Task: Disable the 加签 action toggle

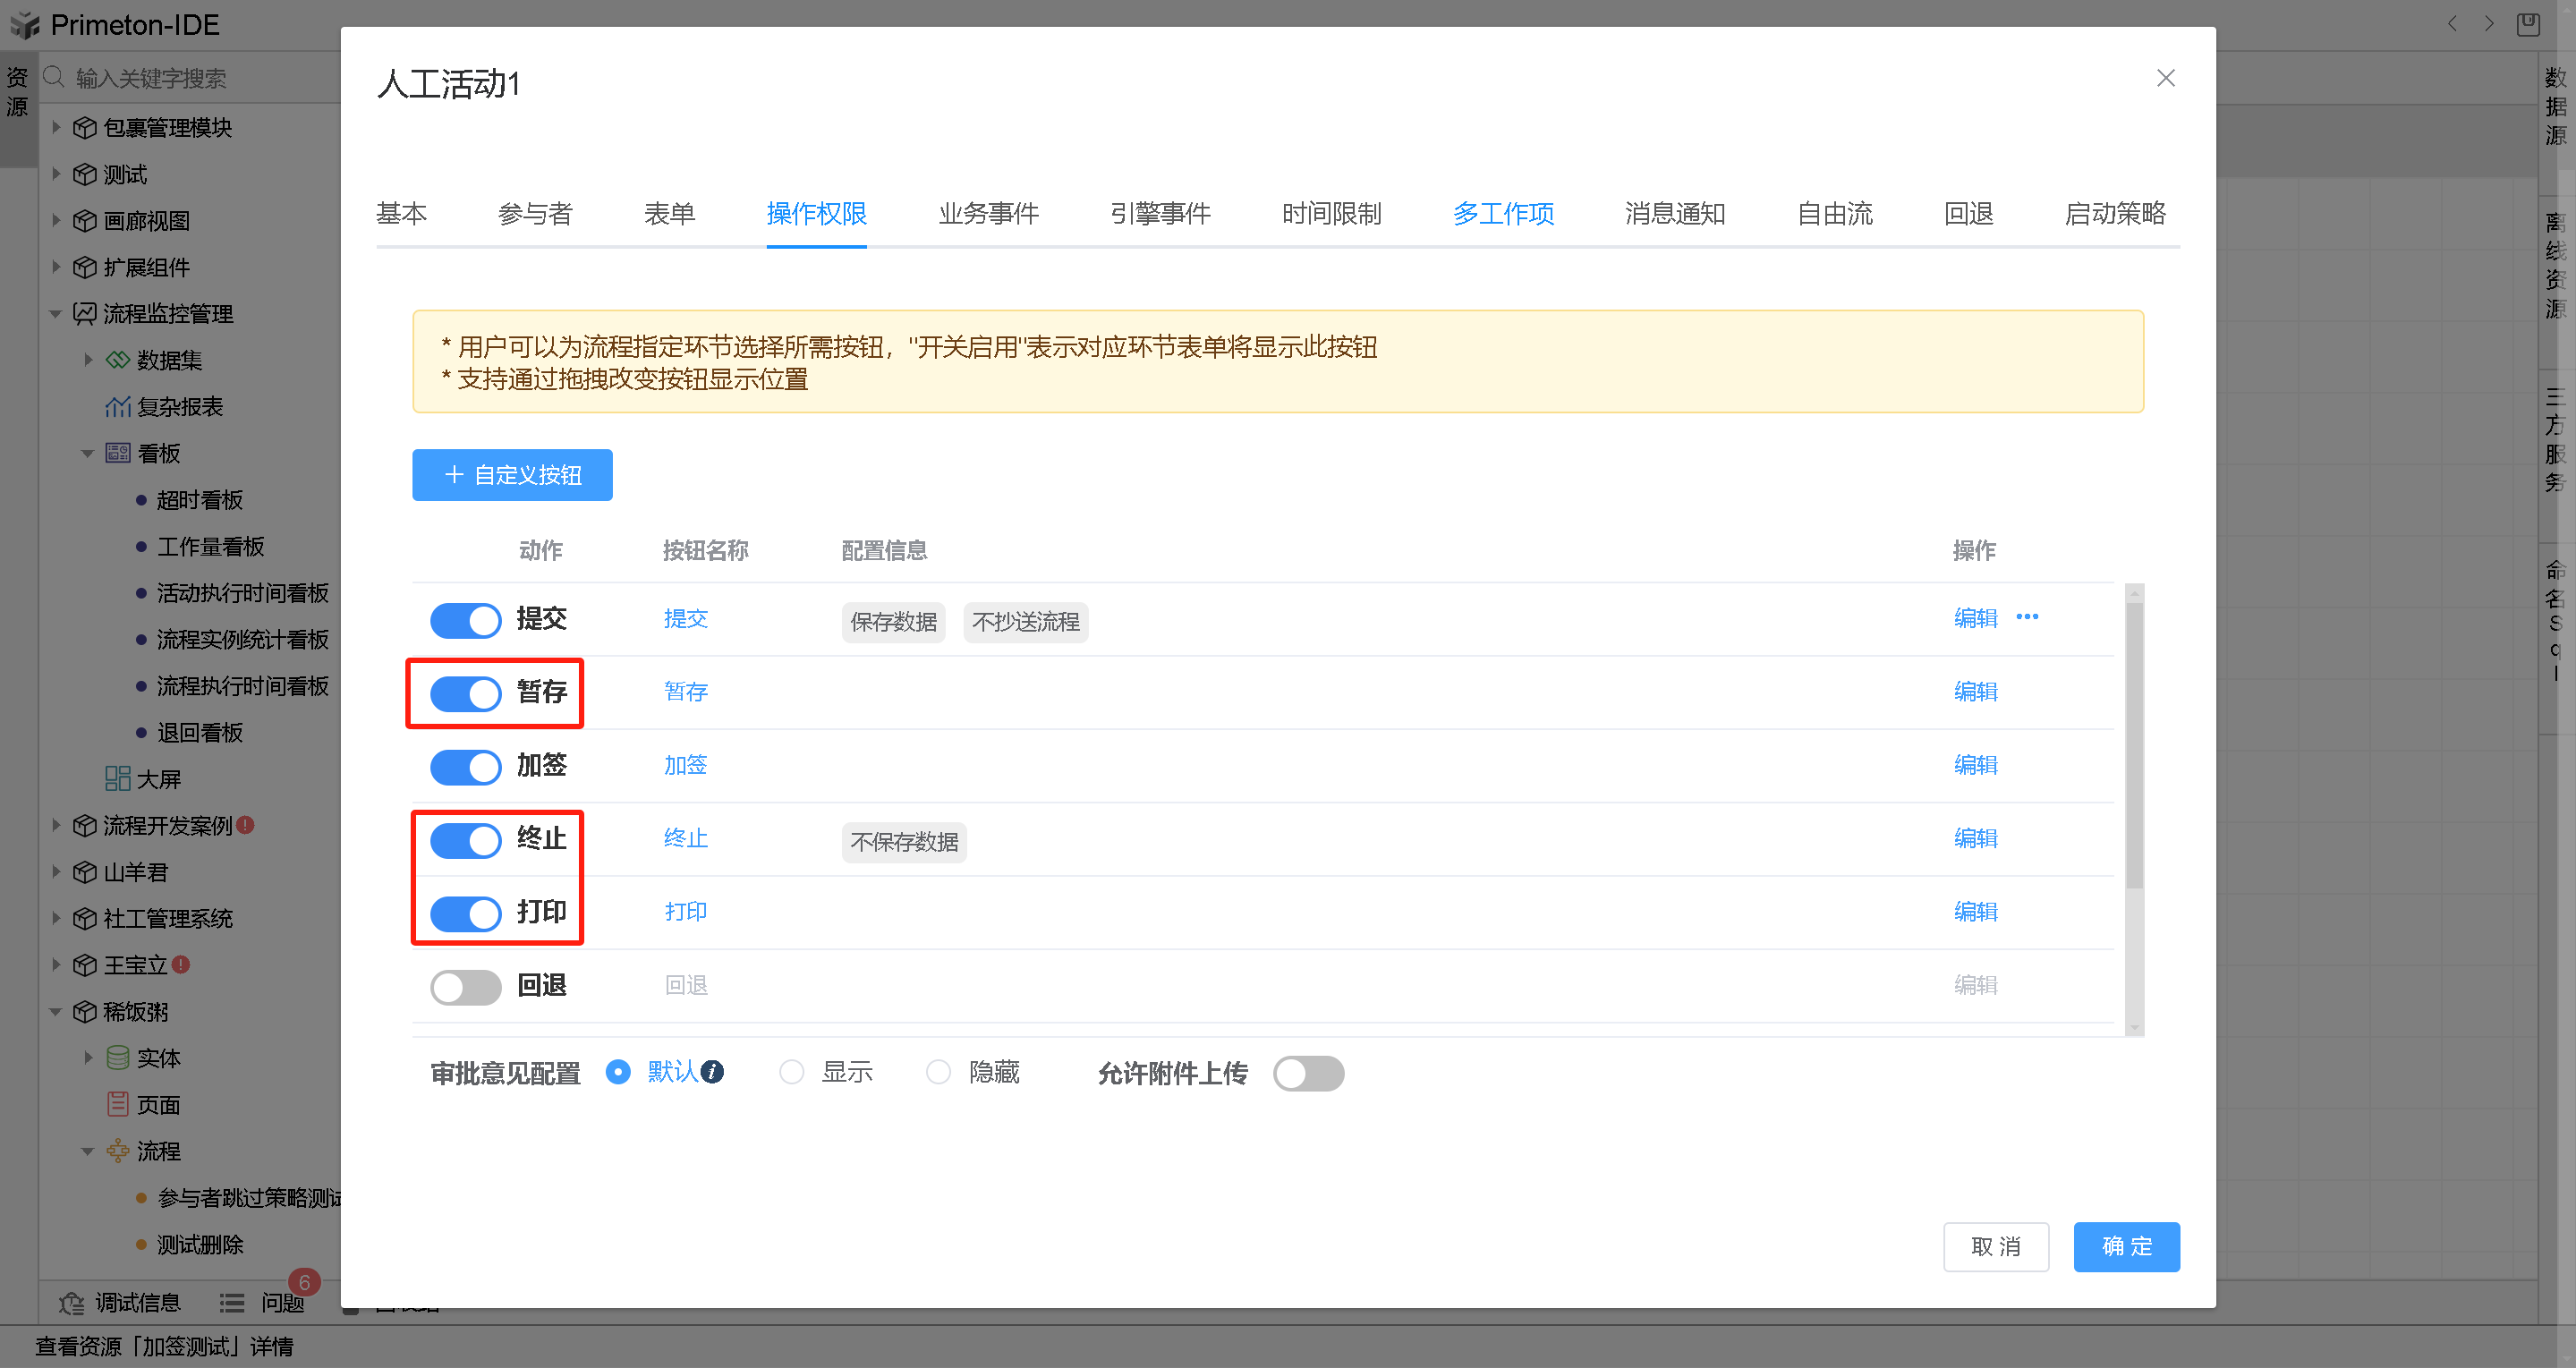Action: (x=465, y=767)
